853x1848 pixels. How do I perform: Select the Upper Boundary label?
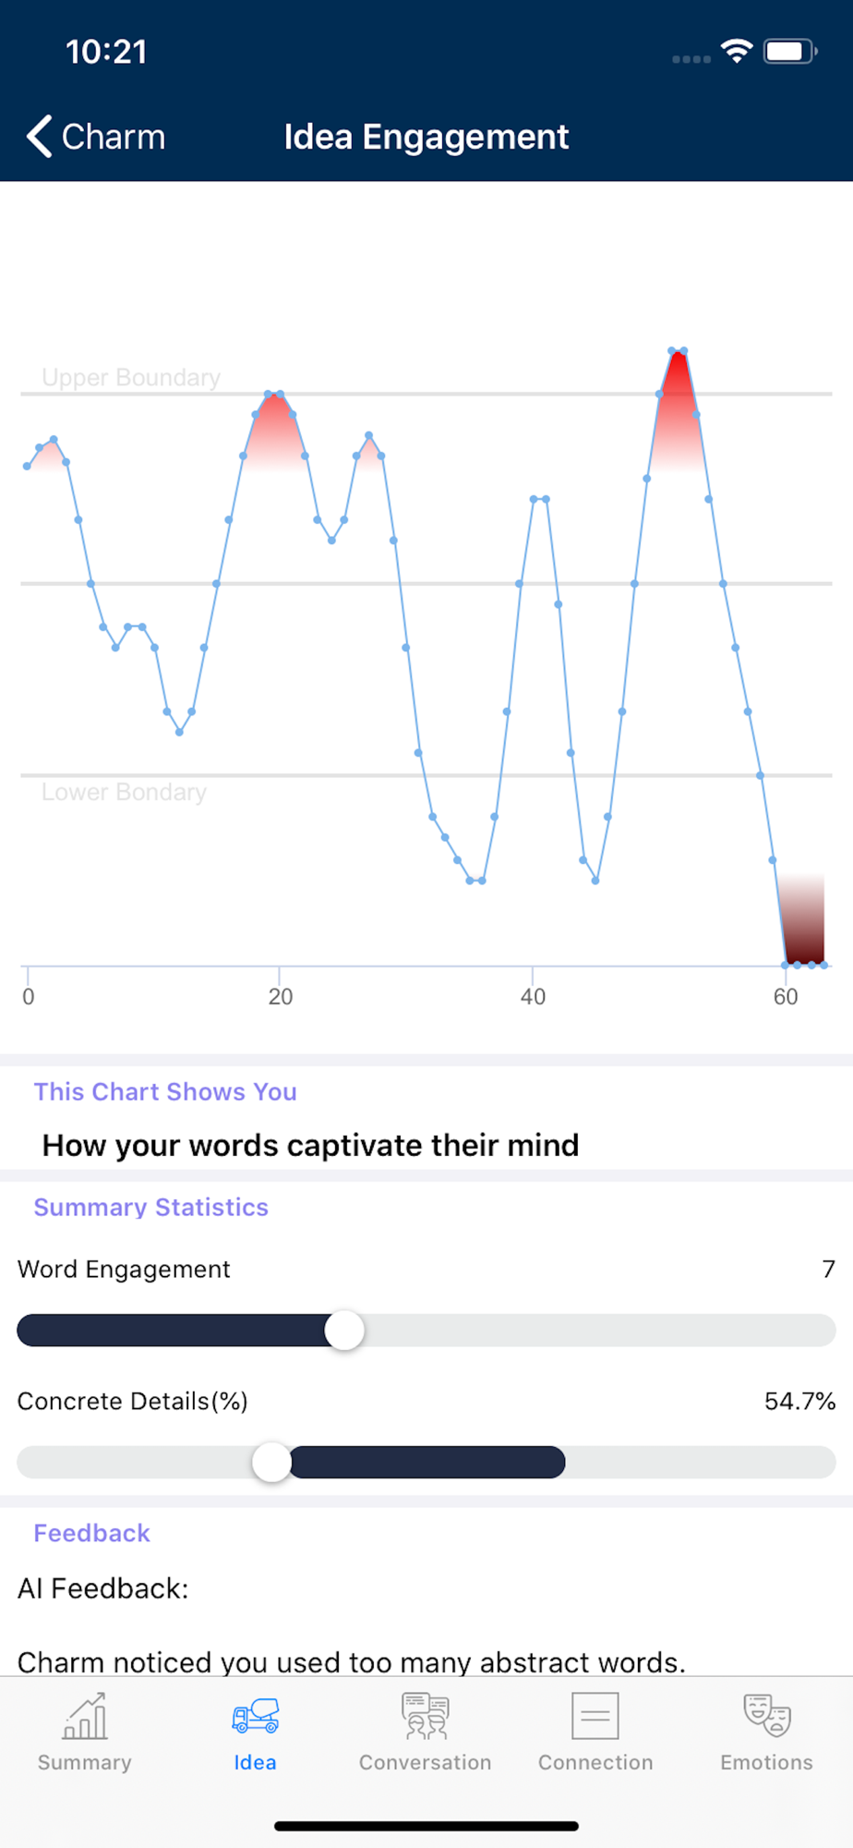pyautogui.click(x=131, y=378)
